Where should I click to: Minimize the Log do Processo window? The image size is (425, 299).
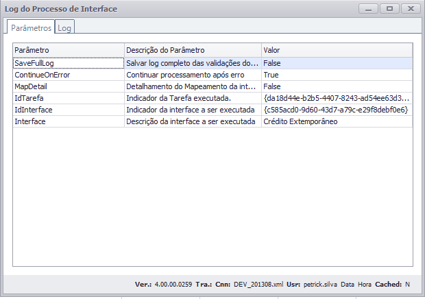(368, 9)
